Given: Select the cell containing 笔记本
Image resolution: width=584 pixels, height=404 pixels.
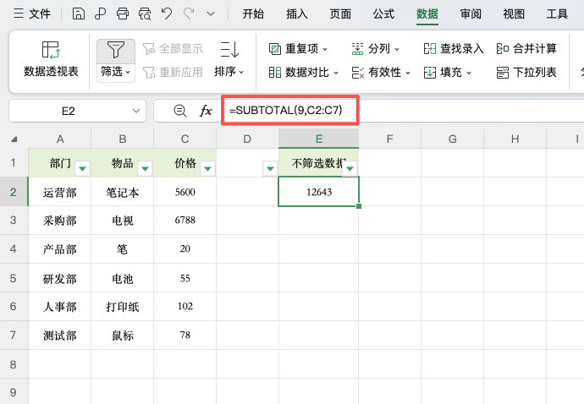Looking at the screenshot, I should point(123,192).
